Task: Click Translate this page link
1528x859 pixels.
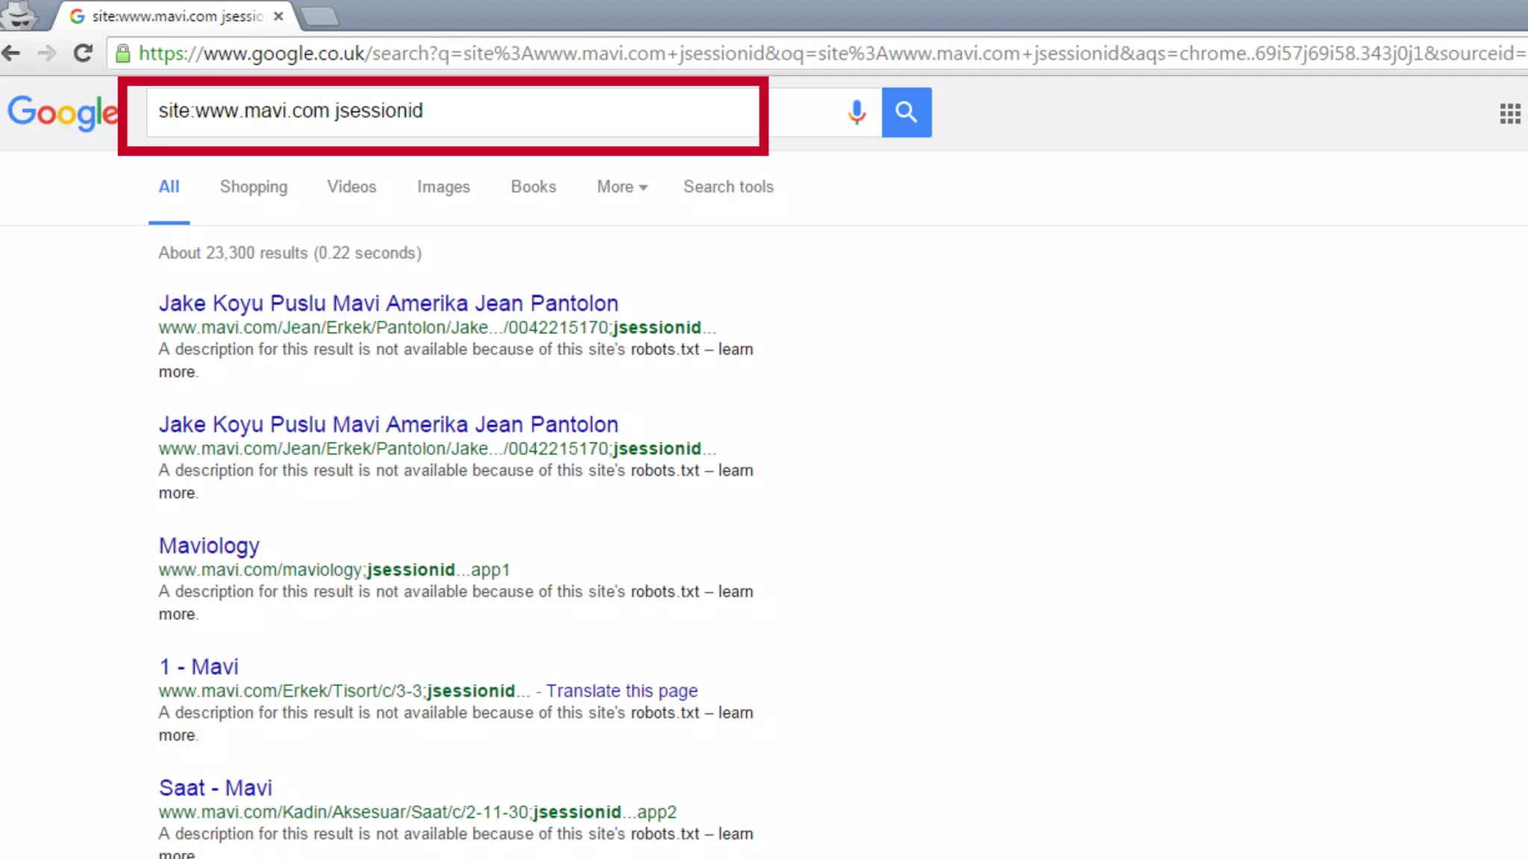Action: point(621,691)
